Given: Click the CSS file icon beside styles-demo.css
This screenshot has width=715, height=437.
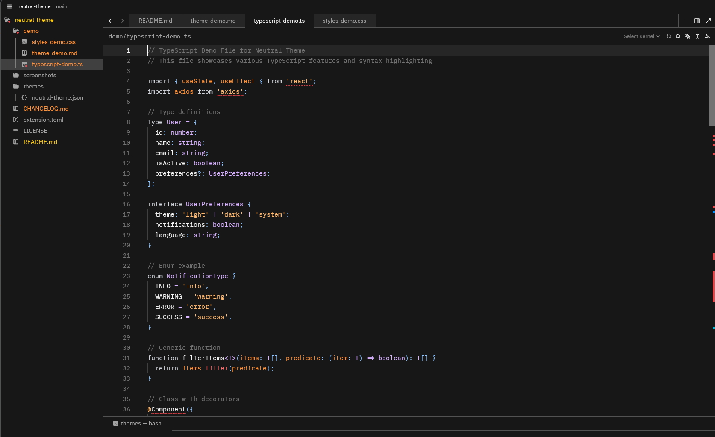Looking at the screenshot, I should (x=24, y=42).
